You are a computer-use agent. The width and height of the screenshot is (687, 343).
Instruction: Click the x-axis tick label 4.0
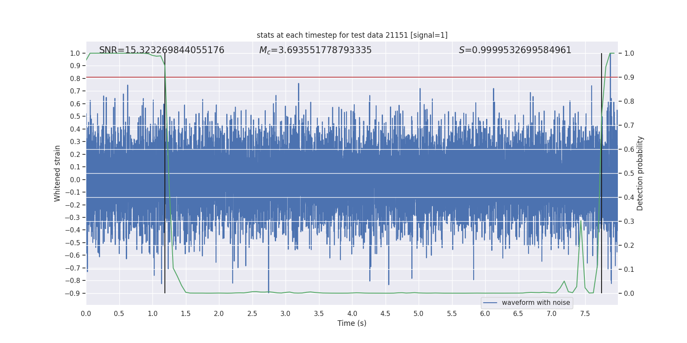pos(352,314)
